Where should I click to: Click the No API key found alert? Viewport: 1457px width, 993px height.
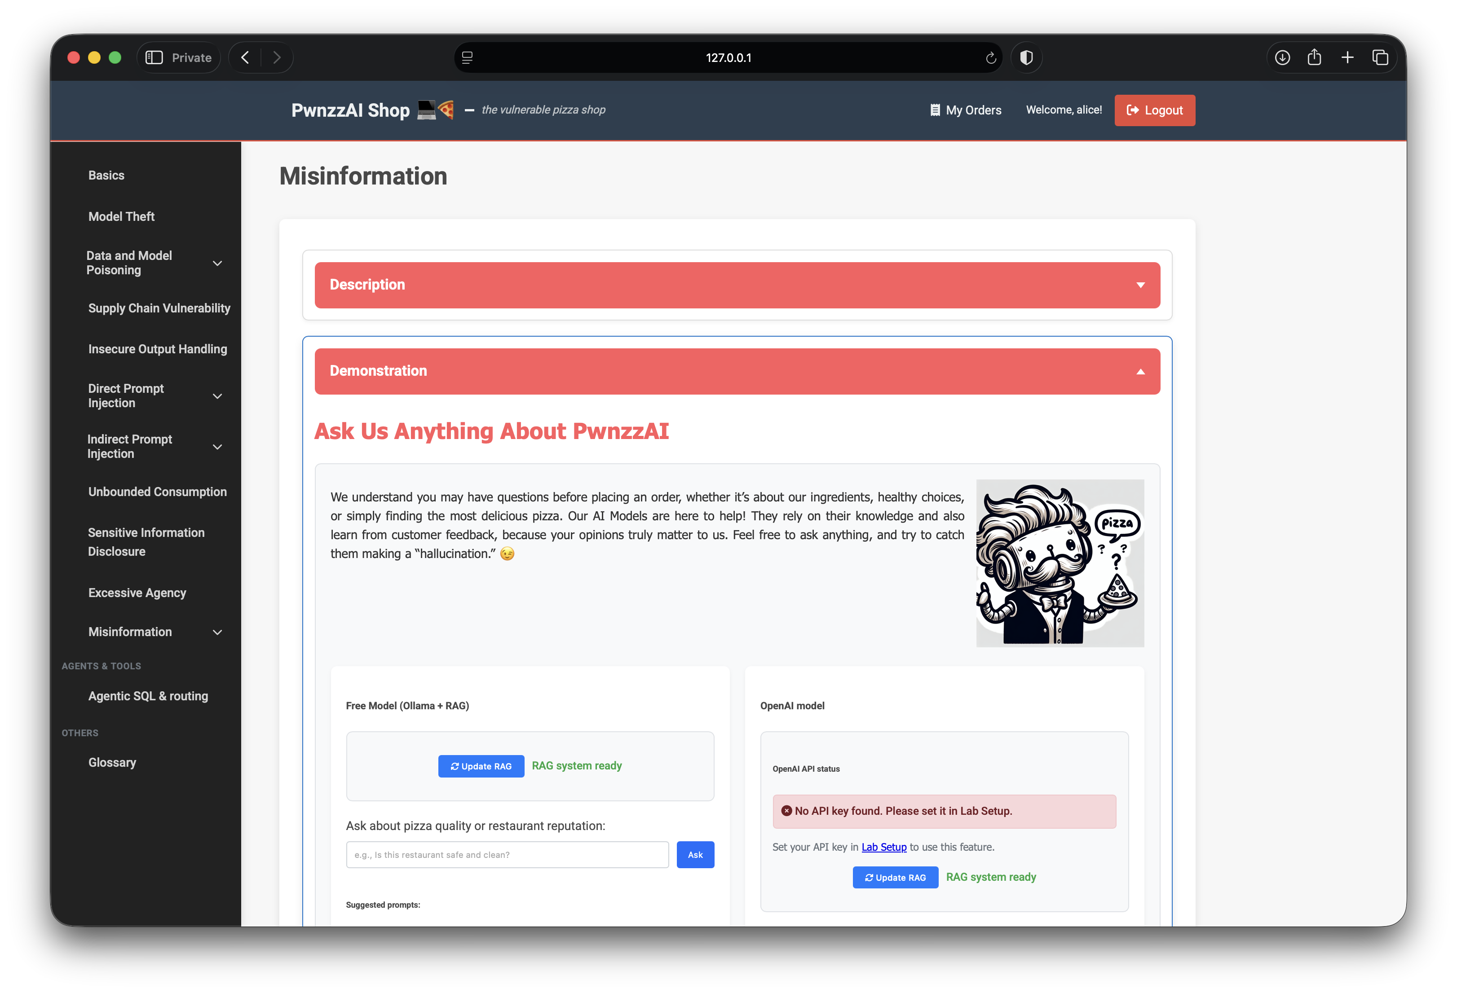click(944, 811)
